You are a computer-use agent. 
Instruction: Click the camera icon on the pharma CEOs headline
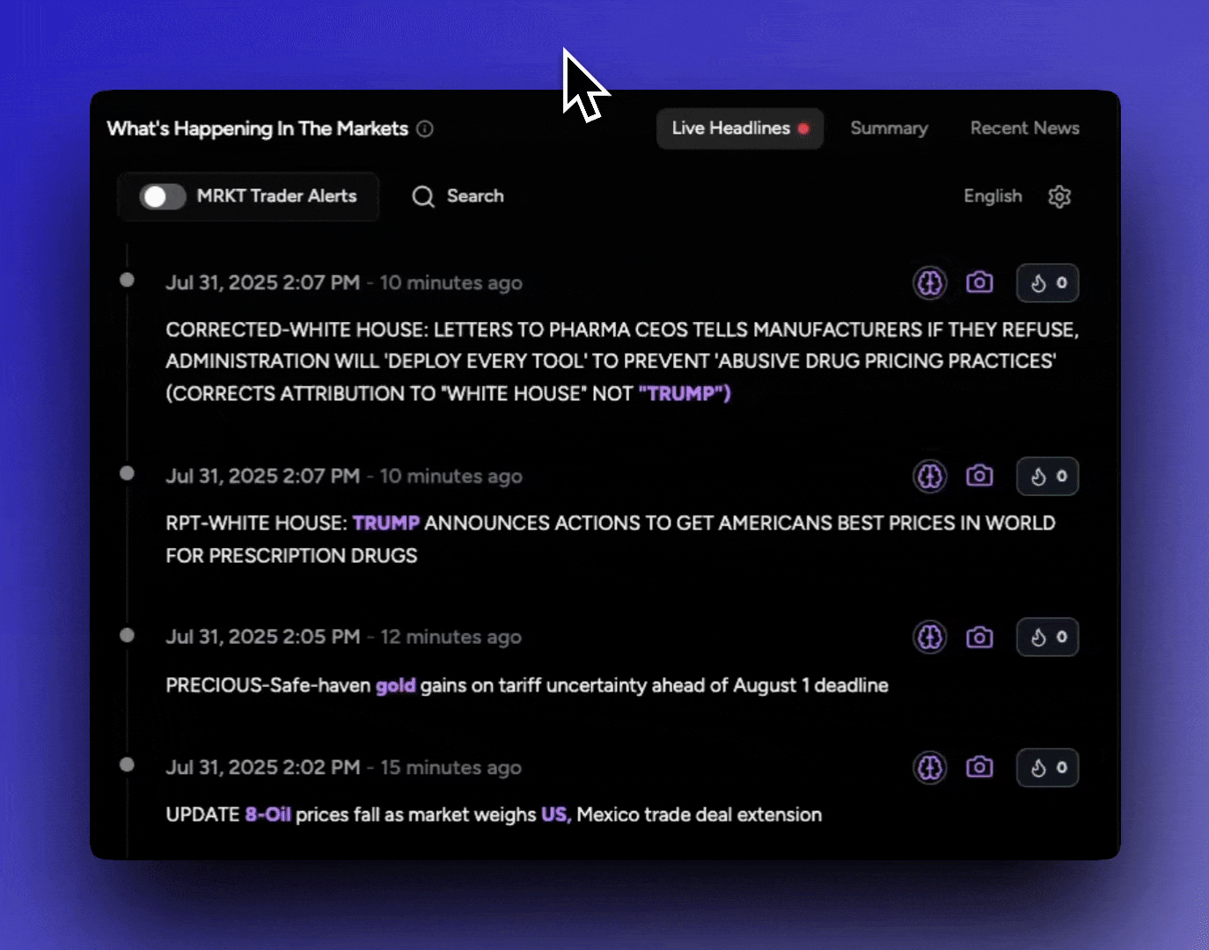click(x=979, y=282)
